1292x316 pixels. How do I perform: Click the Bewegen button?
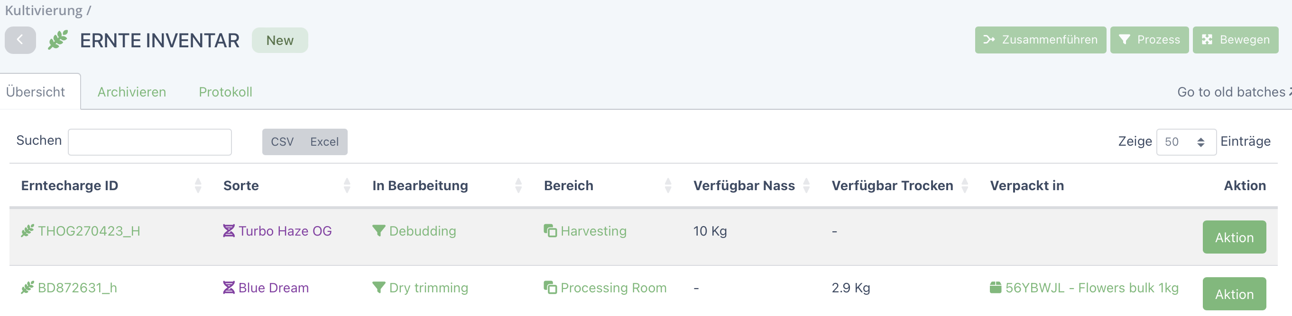pos(1236,40)
